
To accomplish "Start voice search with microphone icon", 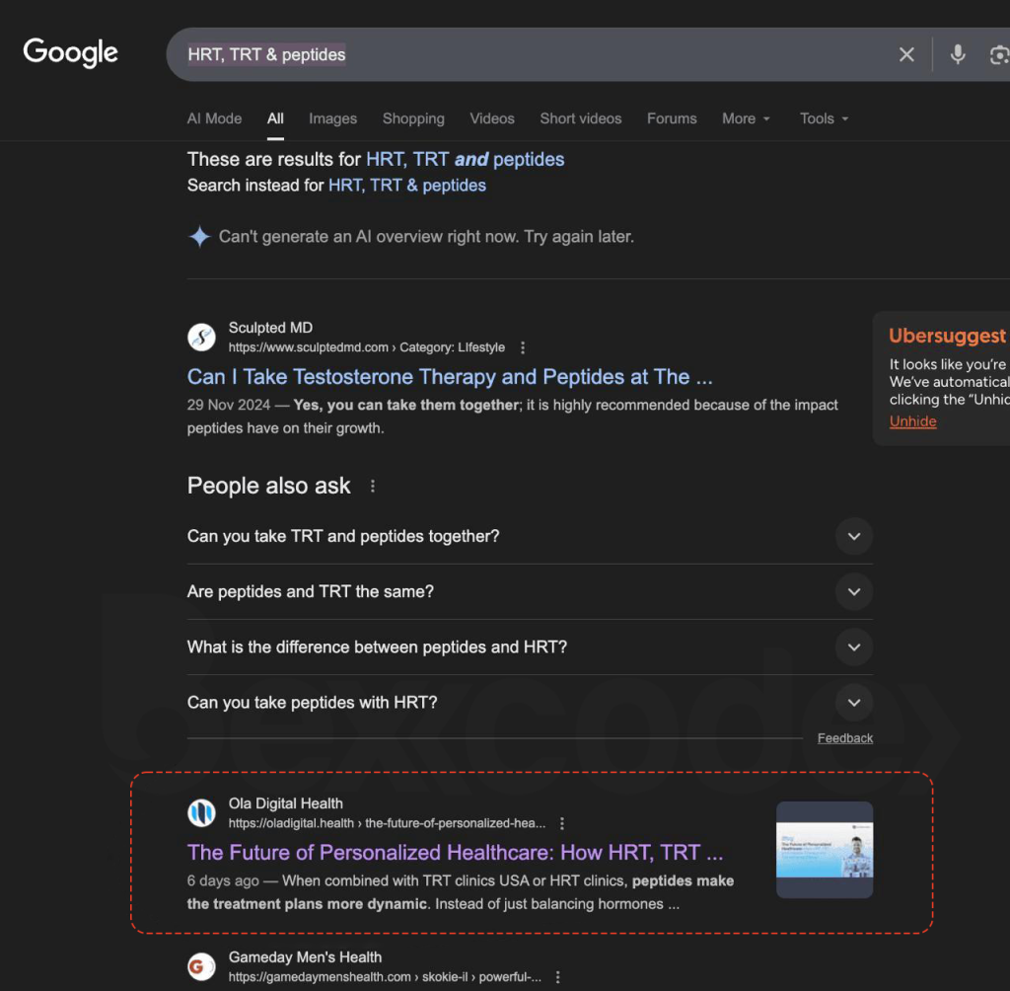I will (957, 54).
